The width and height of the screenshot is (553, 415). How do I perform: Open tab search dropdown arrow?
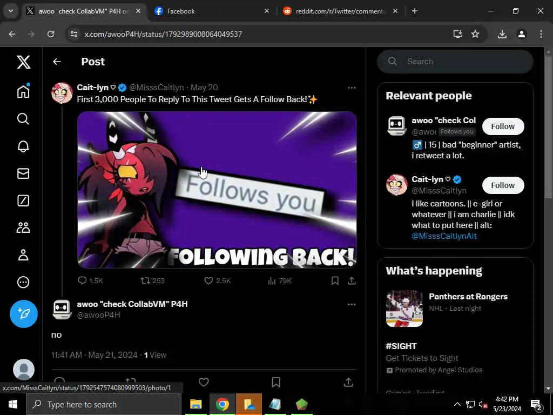tap(11, 11)
